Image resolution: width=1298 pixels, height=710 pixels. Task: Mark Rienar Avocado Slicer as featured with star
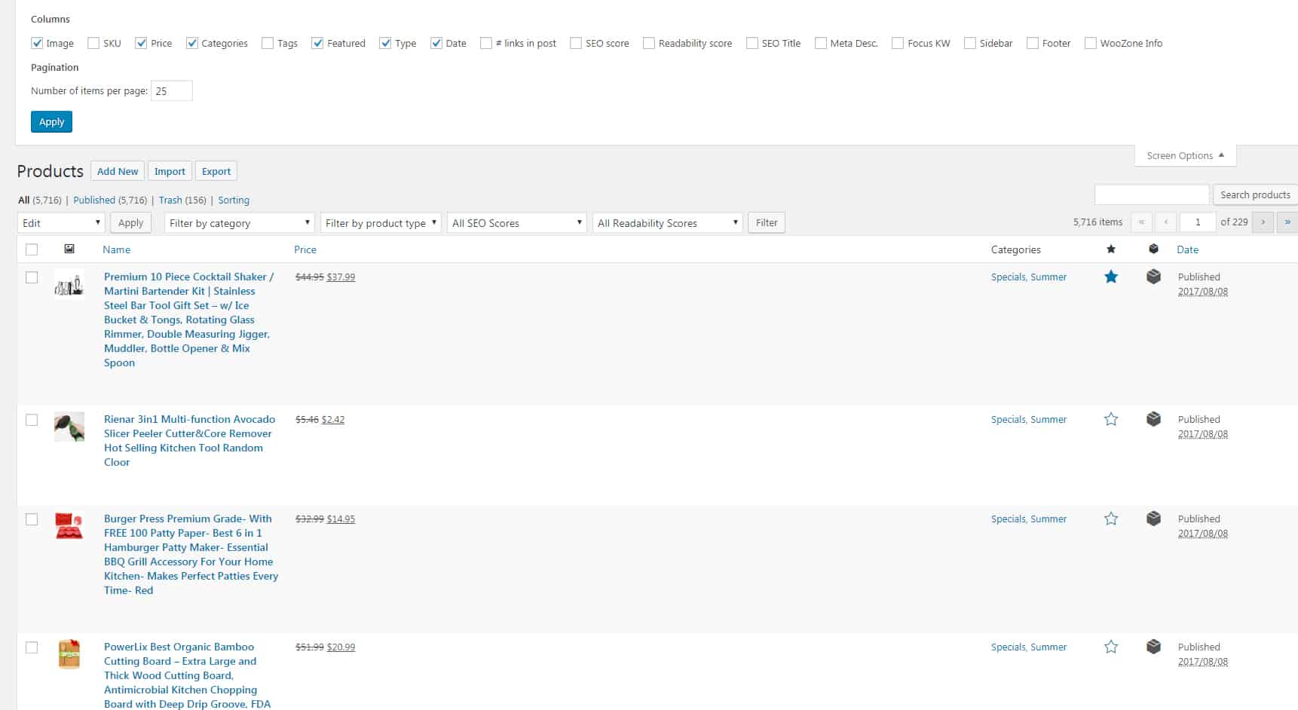[1110, 419]
